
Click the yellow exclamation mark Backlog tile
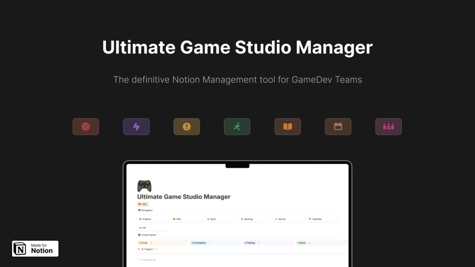click(x=187, y=127)
